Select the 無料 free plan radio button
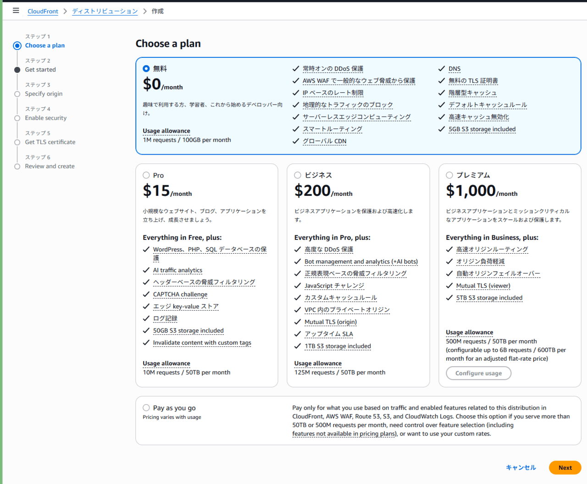Screen dimensions: 587x484 pyautogui.click(x=146, y=69)
